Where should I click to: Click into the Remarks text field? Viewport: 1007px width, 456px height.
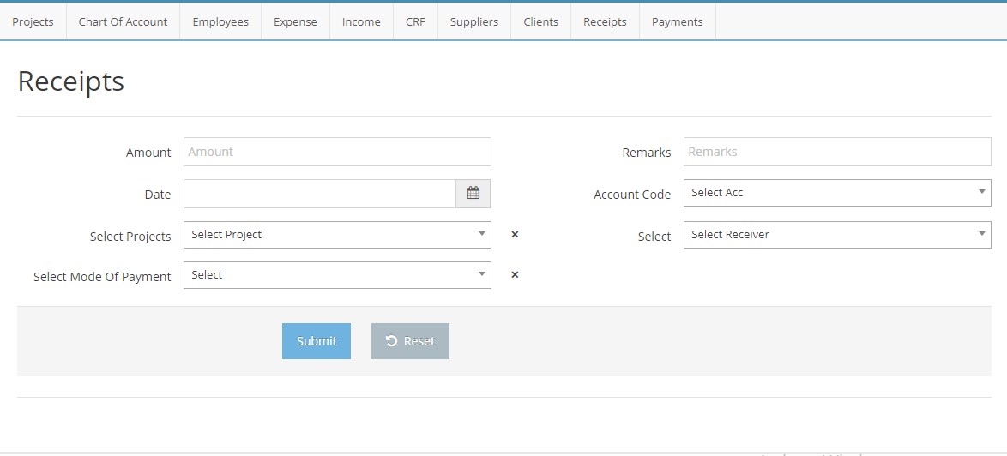click(836, 152)
